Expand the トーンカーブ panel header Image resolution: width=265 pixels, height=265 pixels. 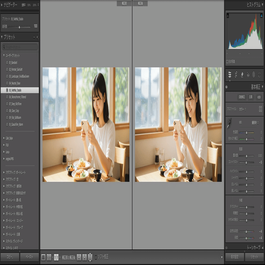[x=255, y=247]
